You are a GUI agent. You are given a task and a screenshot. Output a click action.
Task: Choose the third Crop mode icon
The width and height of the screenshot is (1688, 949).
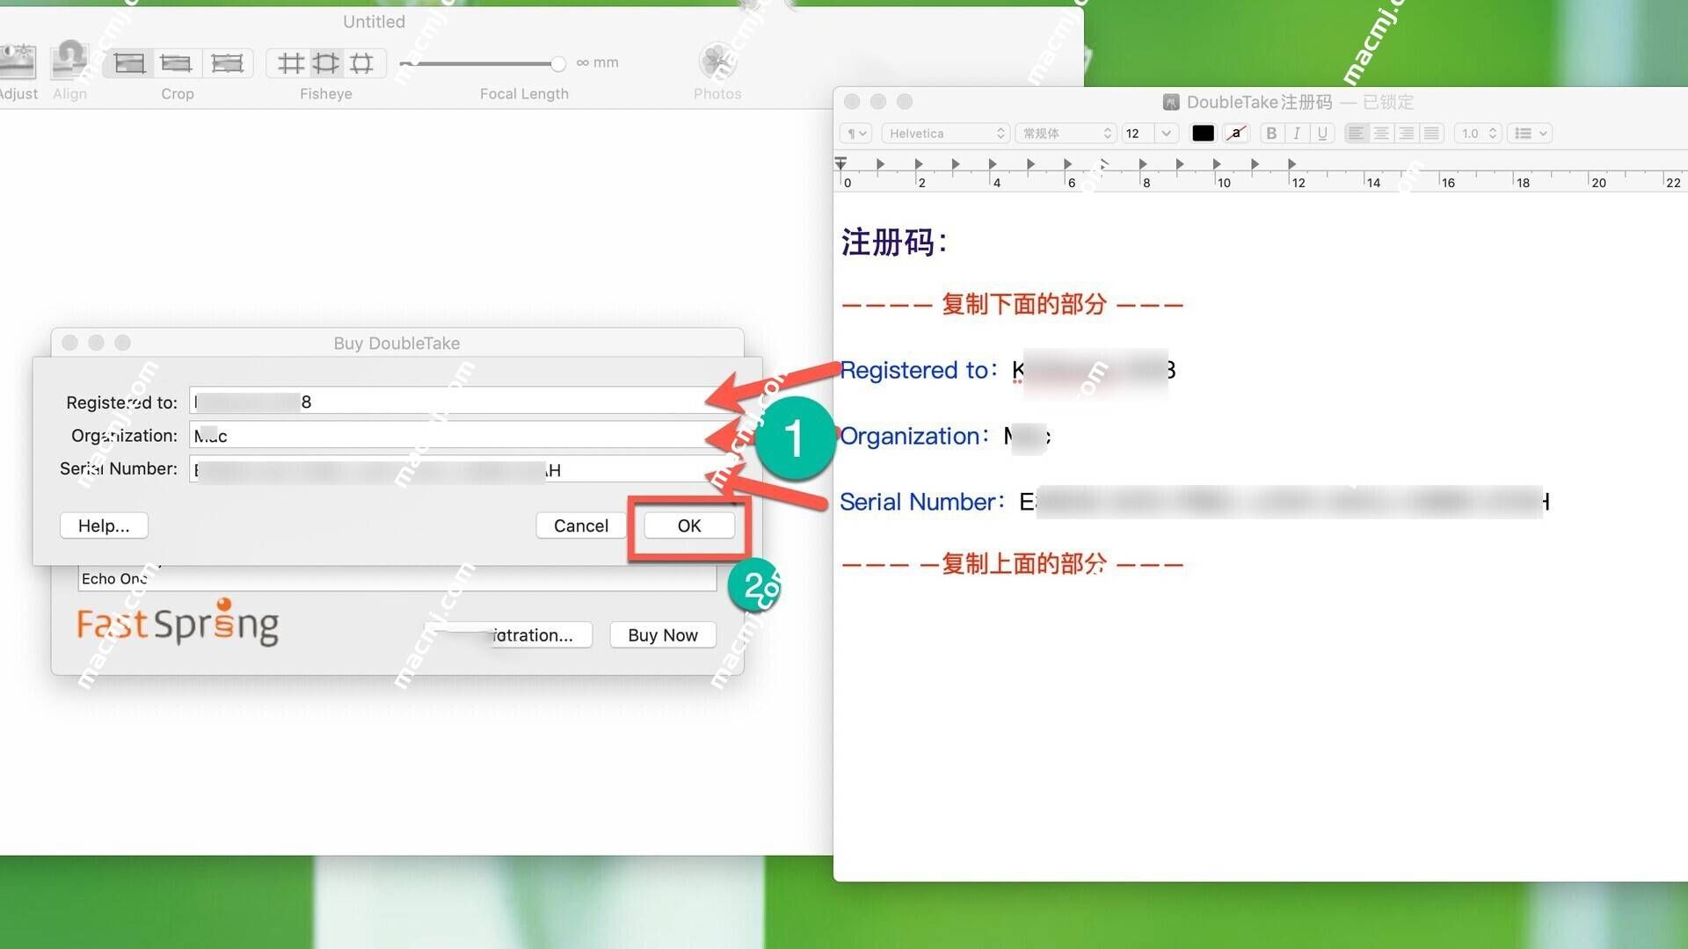coord(227,63)
